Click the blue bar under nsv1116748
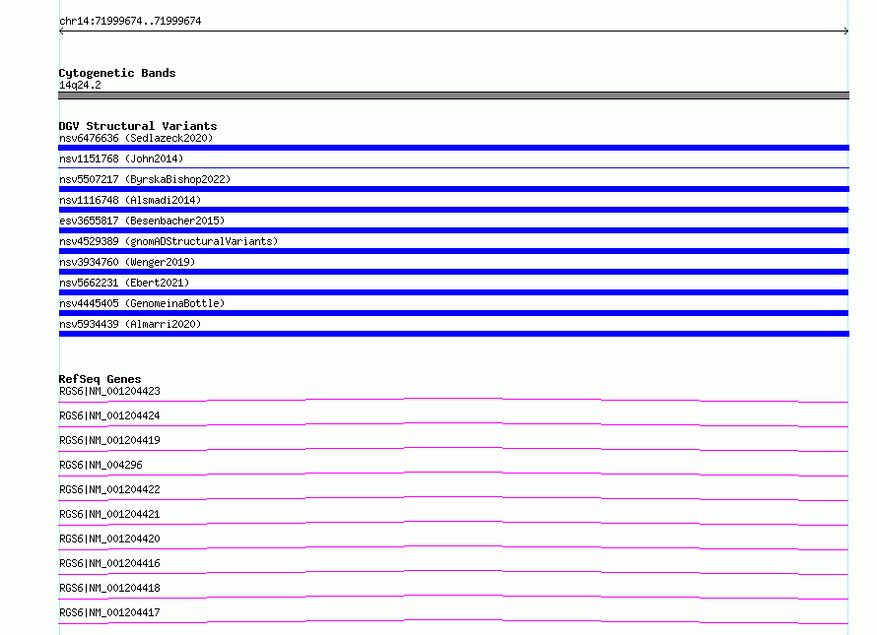Viewport: 877px width, 635px height. pyautogui.click(x=453, y=210)
